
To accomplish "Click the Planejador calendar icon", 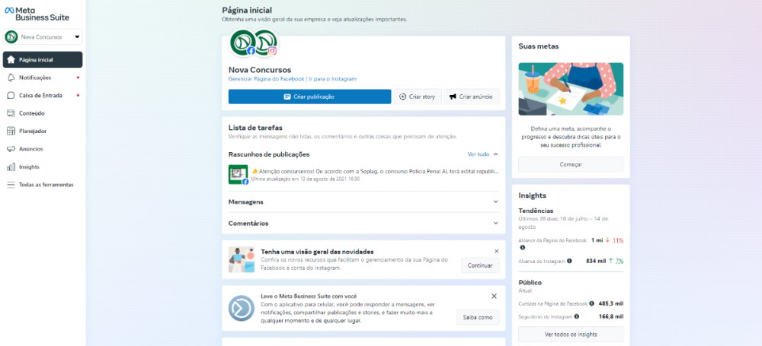I will tap(11, 131).
